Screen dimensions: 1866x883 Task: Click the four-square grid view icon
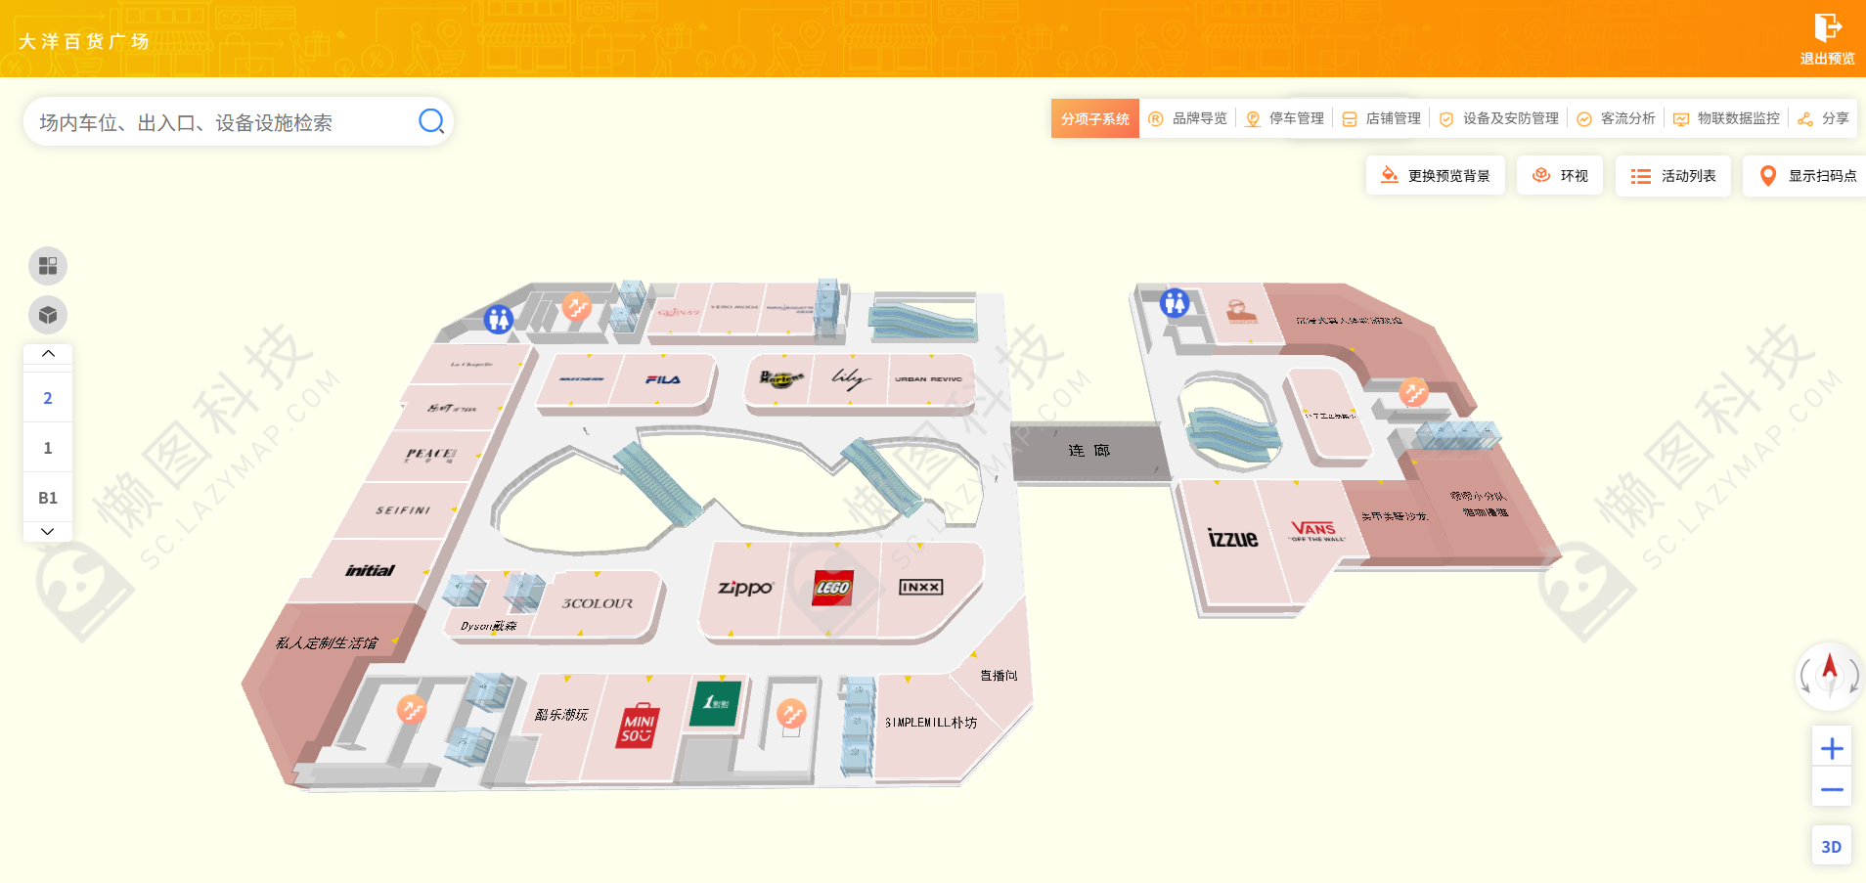pos(48,266)
